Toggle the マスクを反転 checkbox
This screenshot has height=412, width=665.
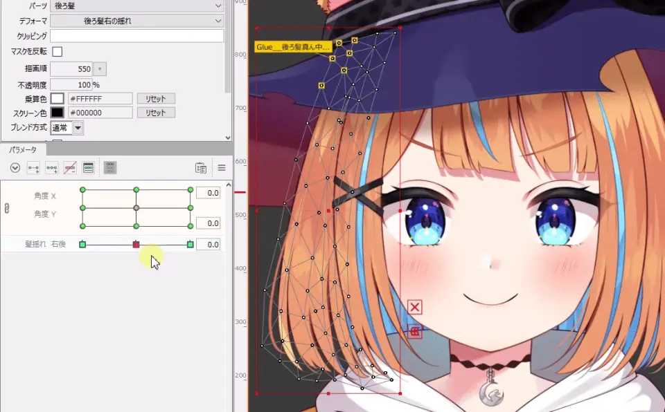click(57, 52)
